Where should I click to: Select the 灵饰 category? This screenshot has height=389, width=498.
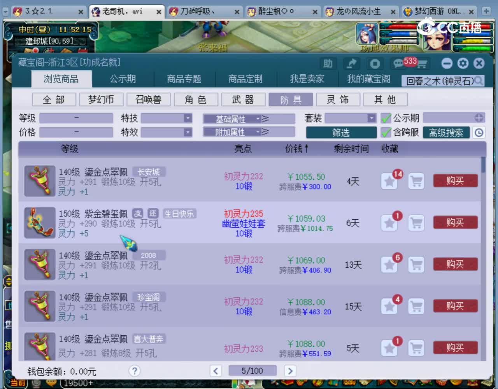338,100
